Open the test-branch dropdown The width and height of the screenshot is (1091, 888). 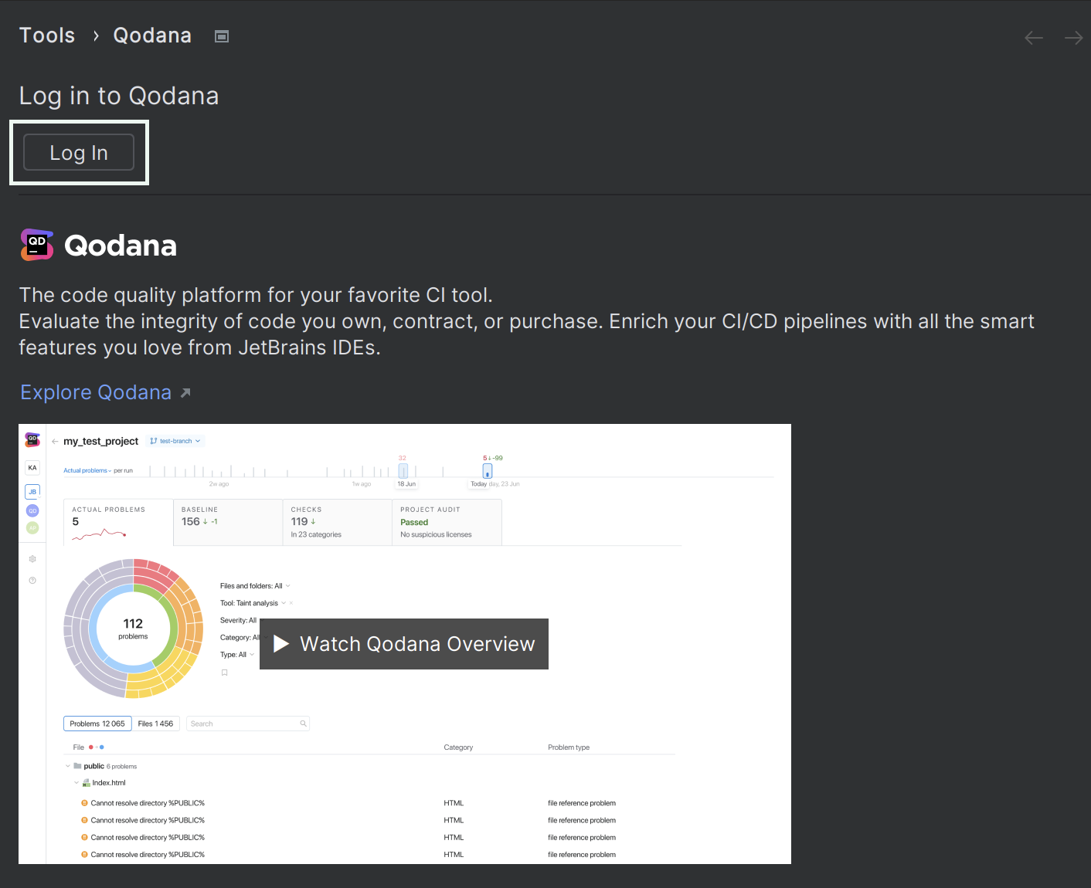click(175, 440)
